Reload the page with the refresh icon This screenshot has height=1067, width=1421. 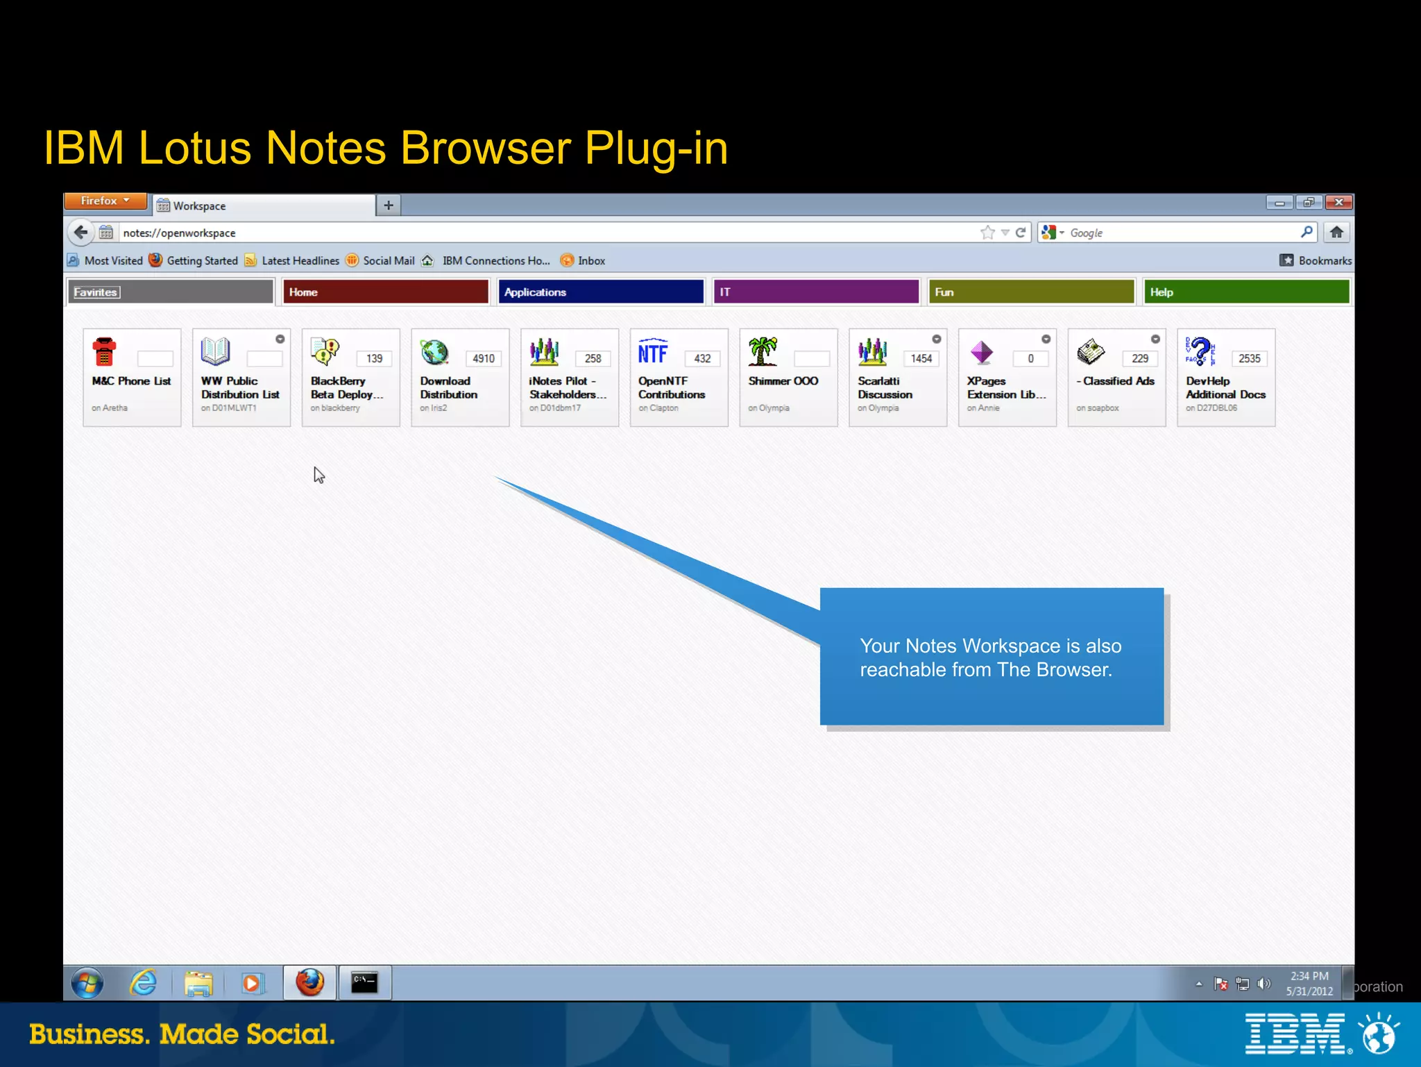(1021, 233)
